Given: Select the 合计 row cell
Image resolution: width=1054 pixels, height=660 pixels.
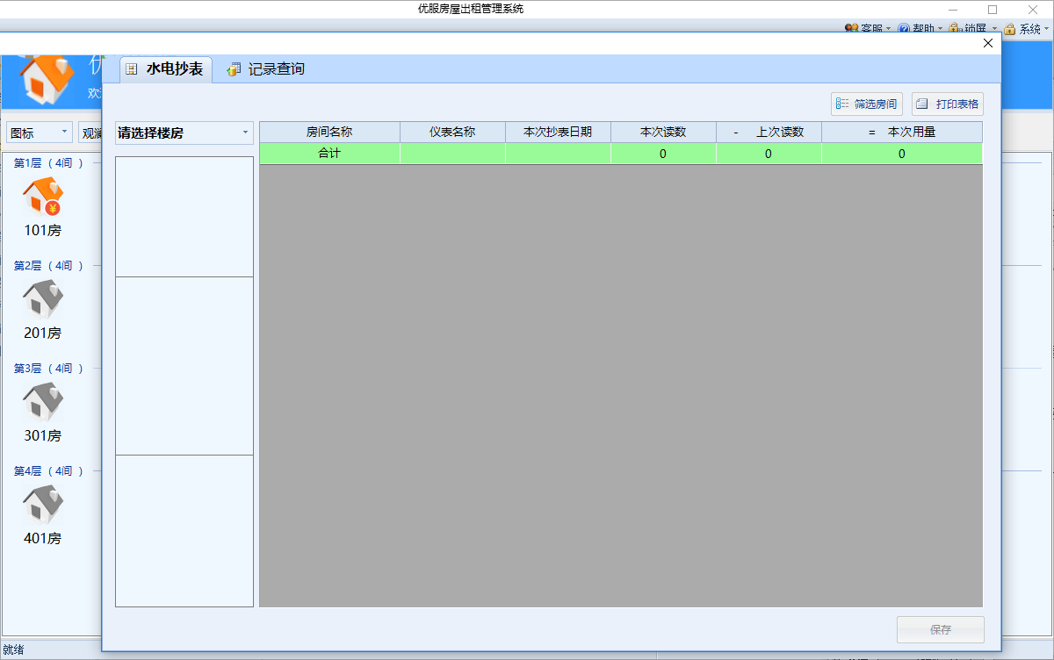Looking at the screenshot, I should [x=329, y=154].
